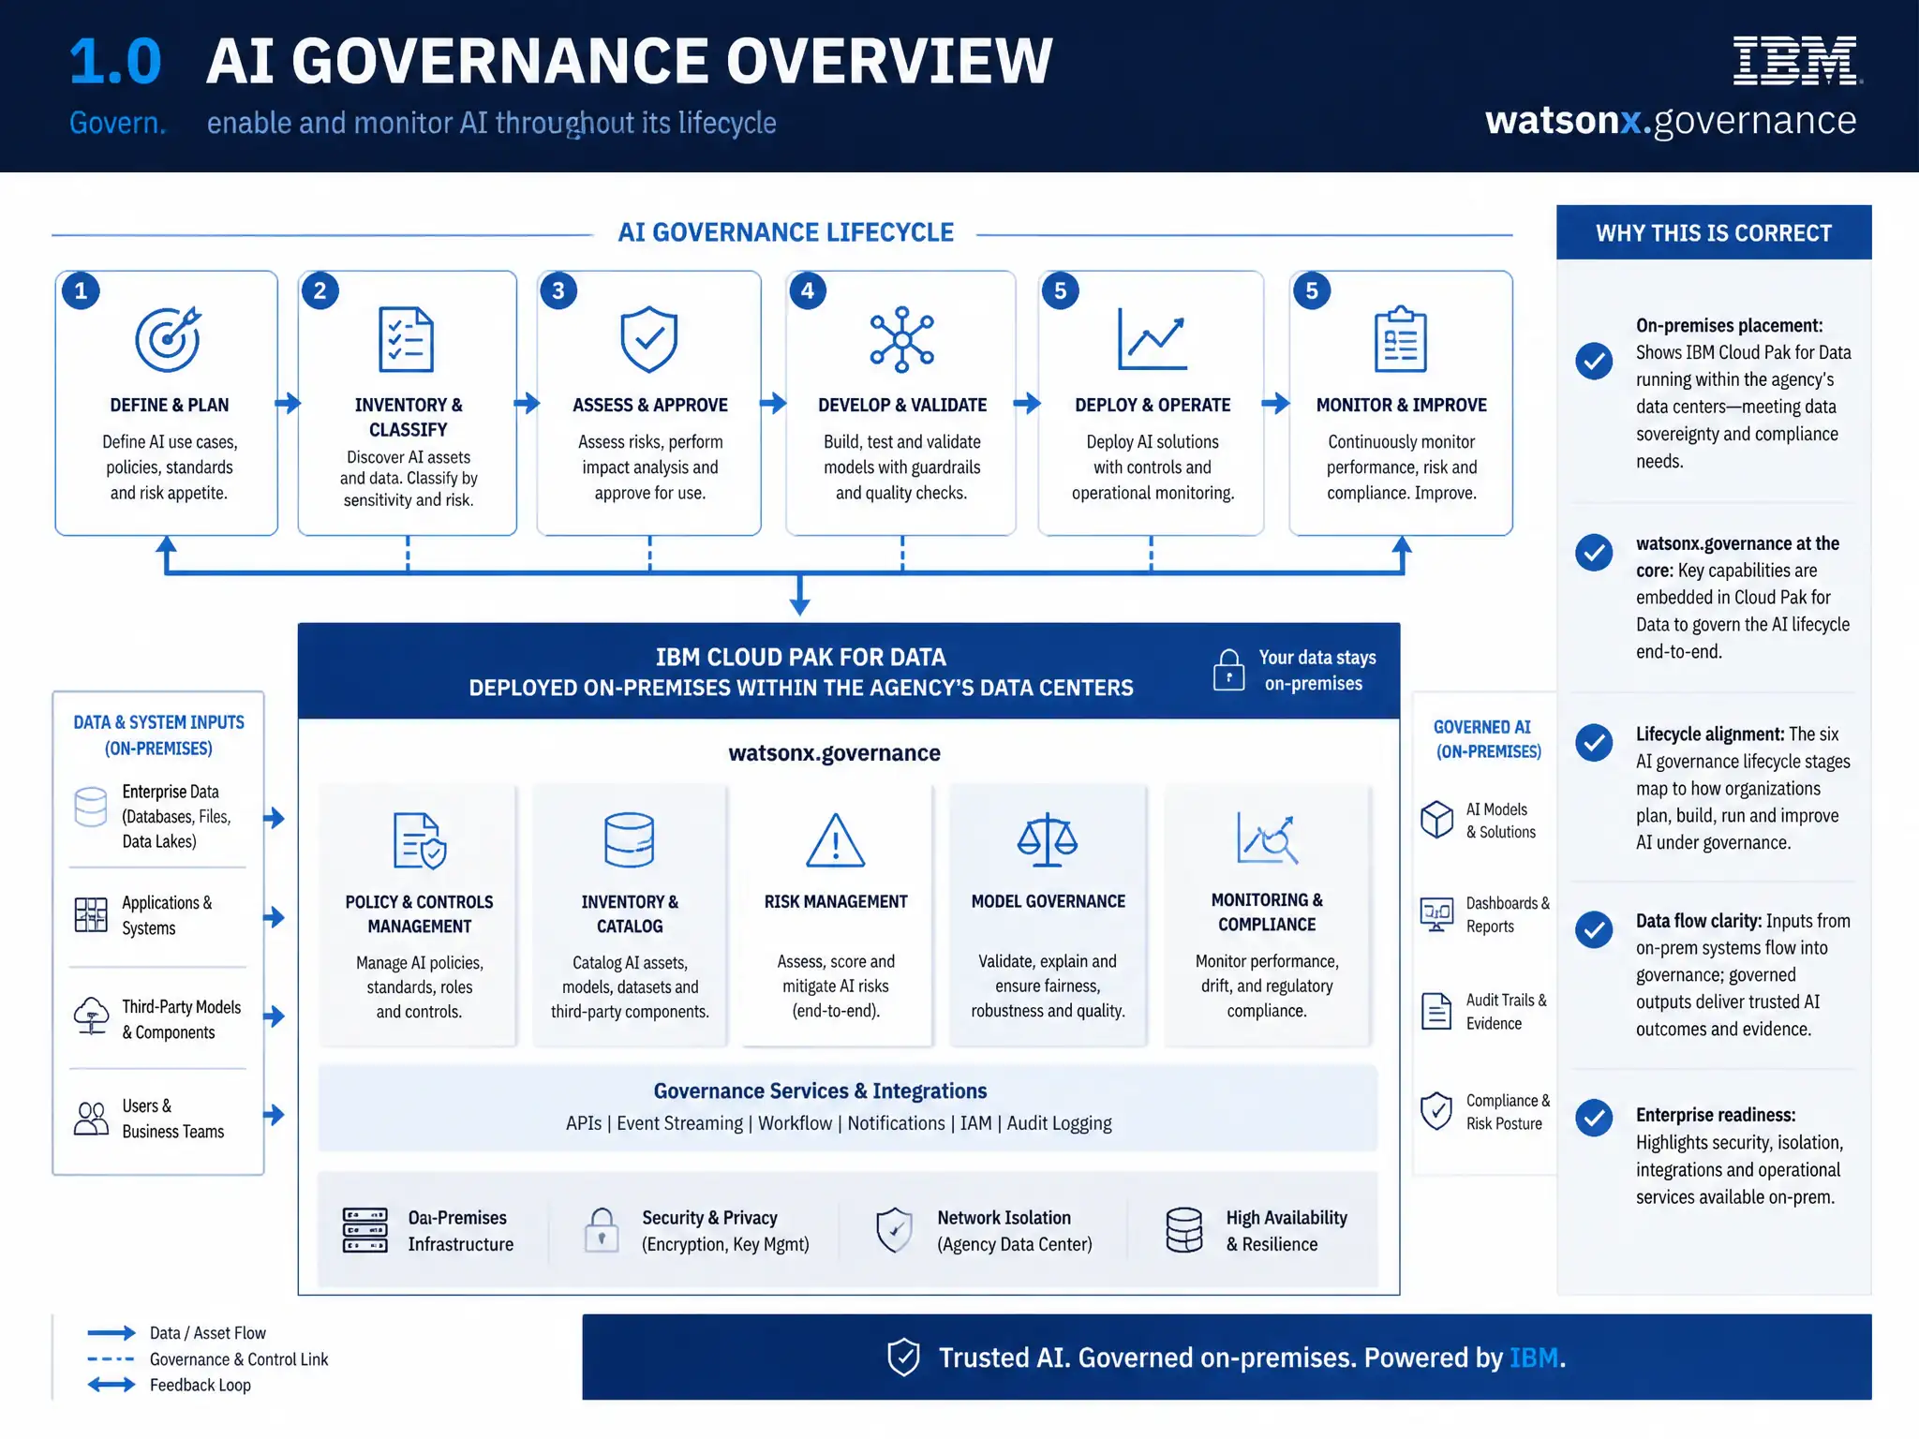Click the Governance Services & Integrations heading
The height and width of the screenshot is (1439, 1919).
(820, 1090)
